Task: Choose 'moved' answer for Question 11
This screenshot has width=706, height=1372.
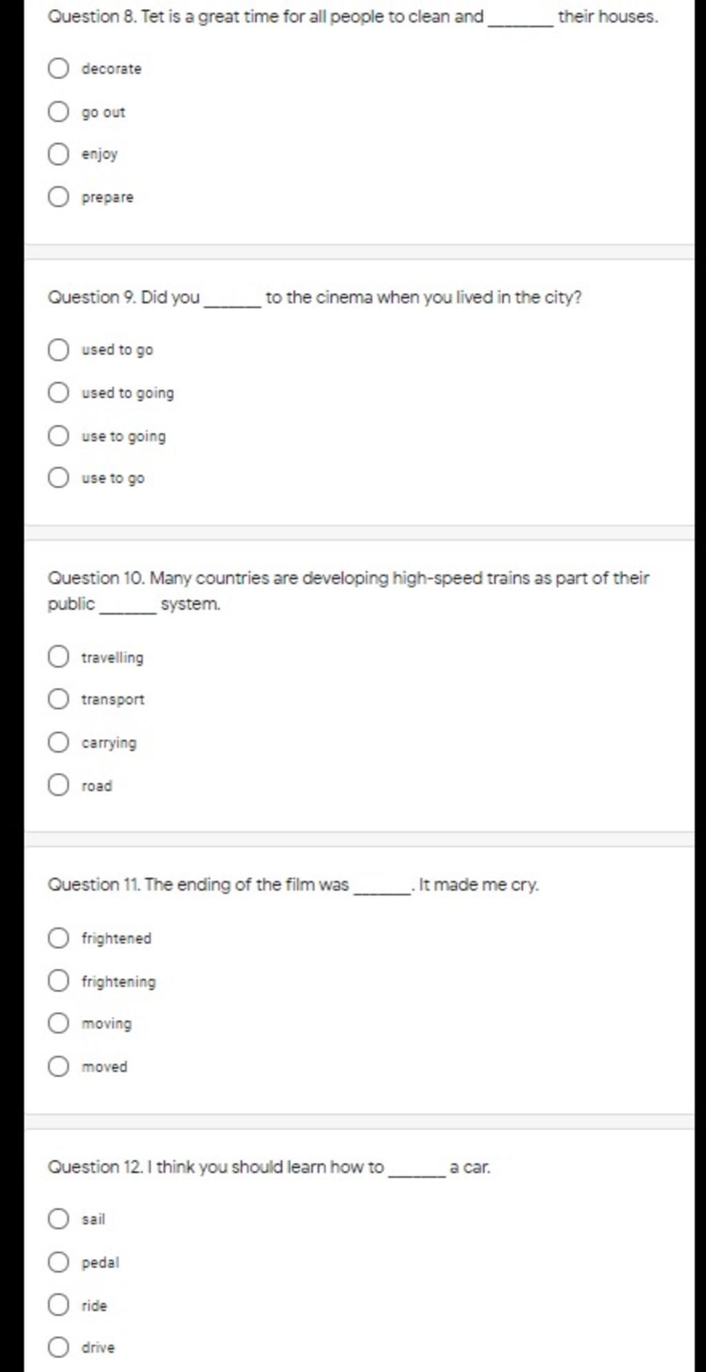Action: pos(59,1067)
